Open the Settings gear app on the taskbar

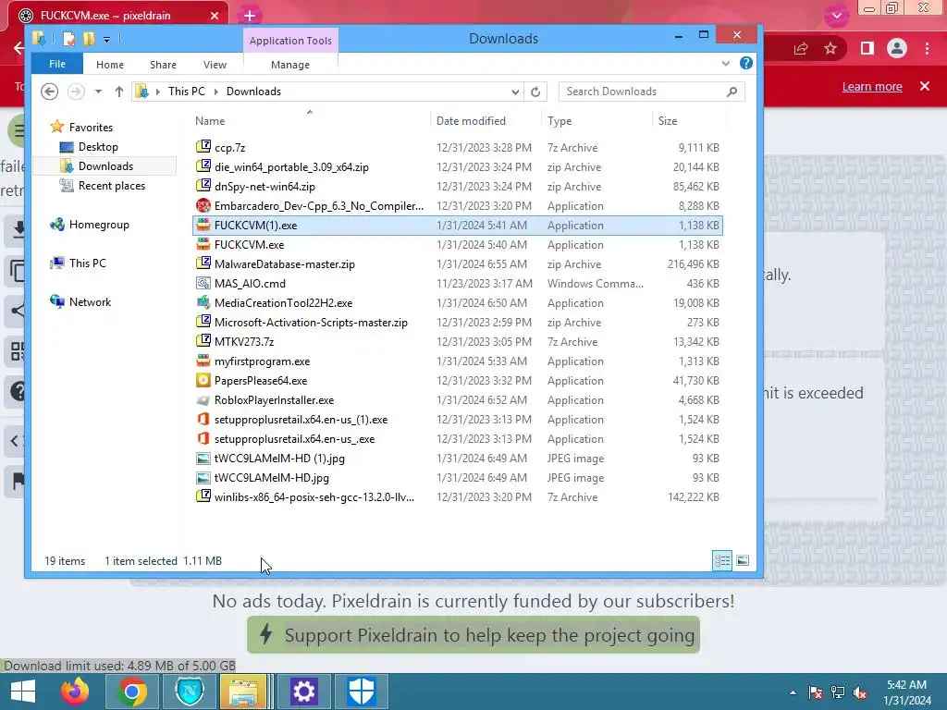click(303, 692)
